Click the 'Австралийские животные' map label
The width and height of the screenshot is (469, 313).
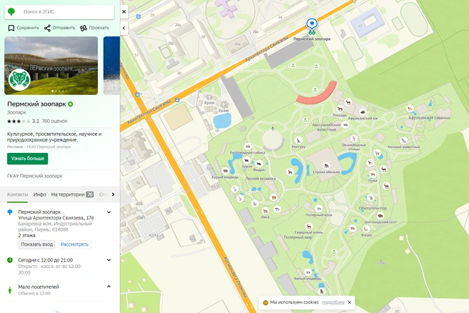(x=326, y=127)
